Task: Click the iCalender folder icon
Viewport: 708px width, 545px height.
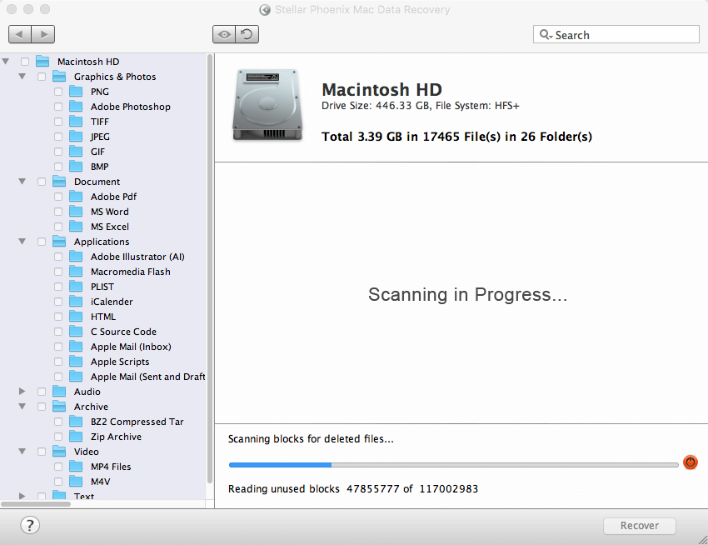Action: tap(76, 302)
